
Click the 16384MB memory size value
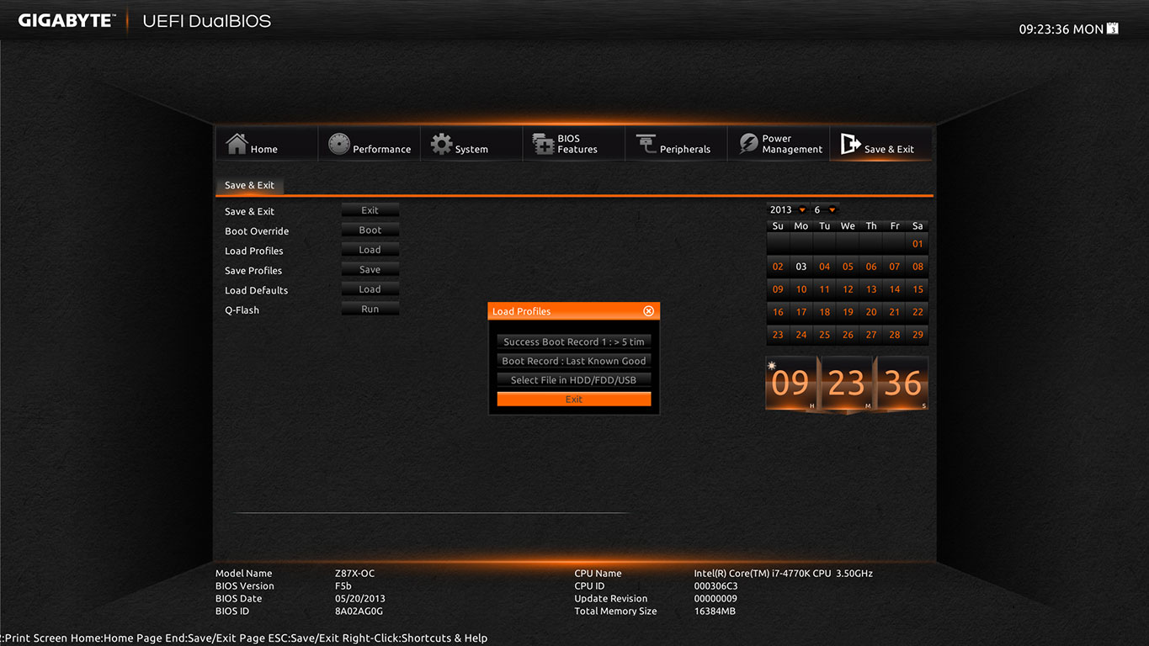click(x=715, y=612)
